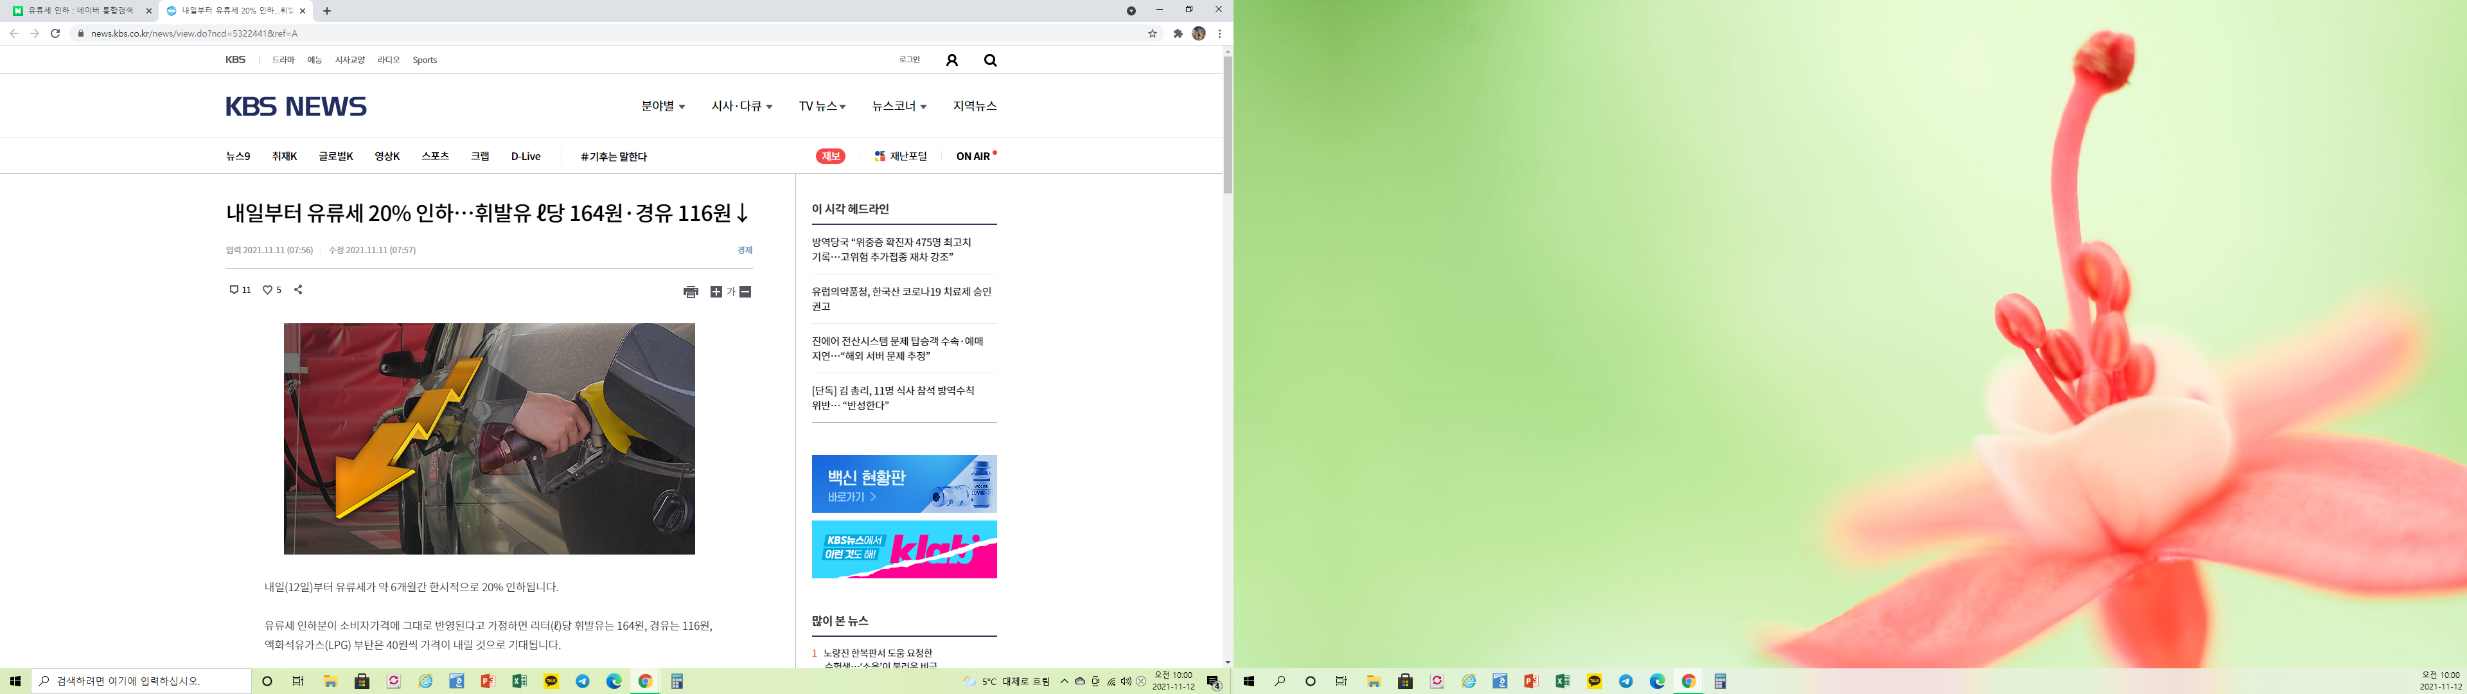Open the 드라마 top link
The height and width of the screenshot is (694, 2467).
pos(283,59)
